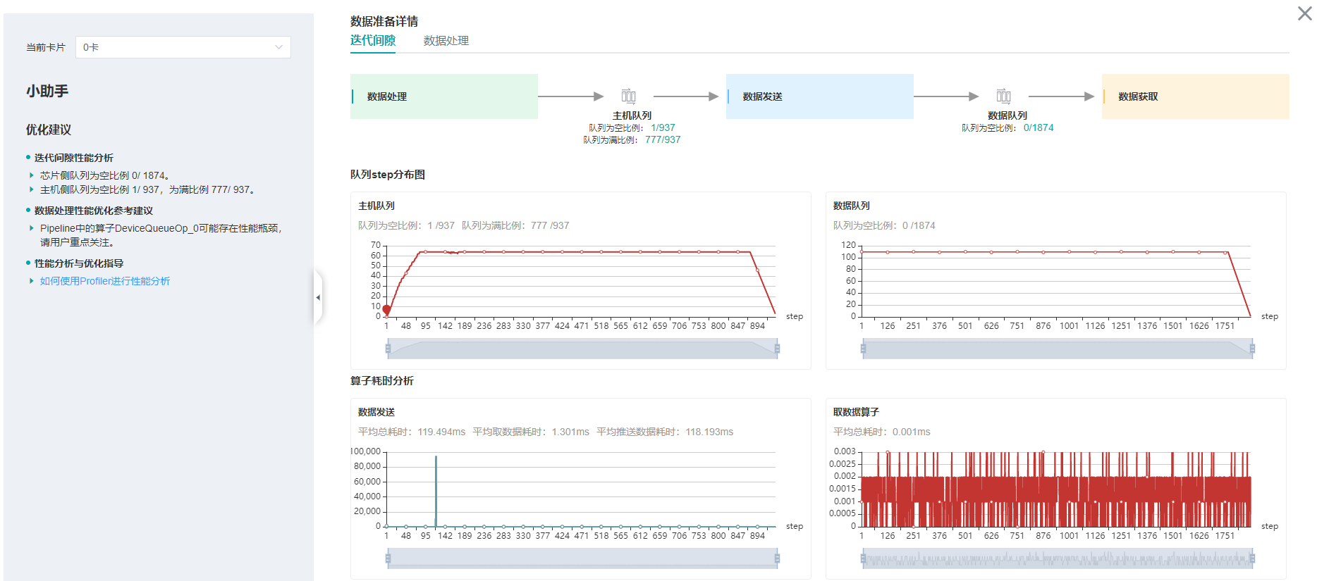Click right zoom handle of 取数据算子 chart
The height and width of the screenshot is (581, 1317).
pos(1252,560)
